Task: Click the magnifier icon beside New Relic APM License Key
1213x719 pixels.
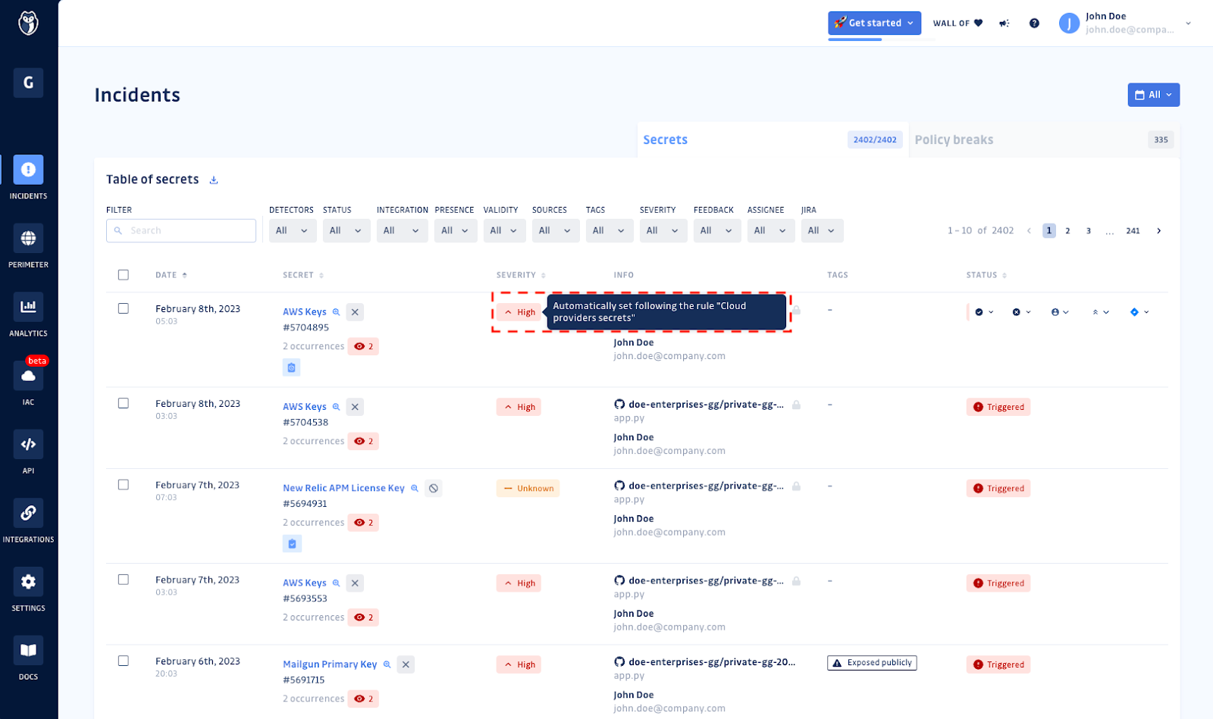Action: pyautogui.click(x=415, y=489)
